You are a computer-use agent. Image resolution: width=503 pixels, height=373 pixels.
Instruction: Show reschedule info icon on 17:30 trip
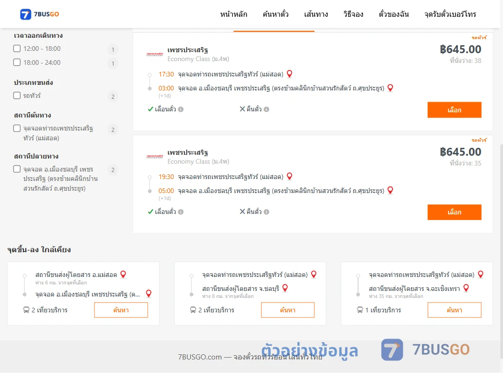181,109
